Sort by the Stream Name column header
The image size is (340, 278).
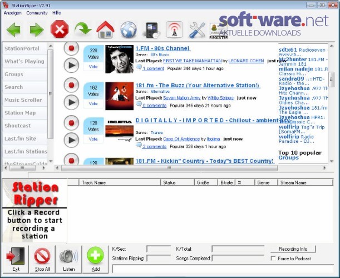click(305, 182)
